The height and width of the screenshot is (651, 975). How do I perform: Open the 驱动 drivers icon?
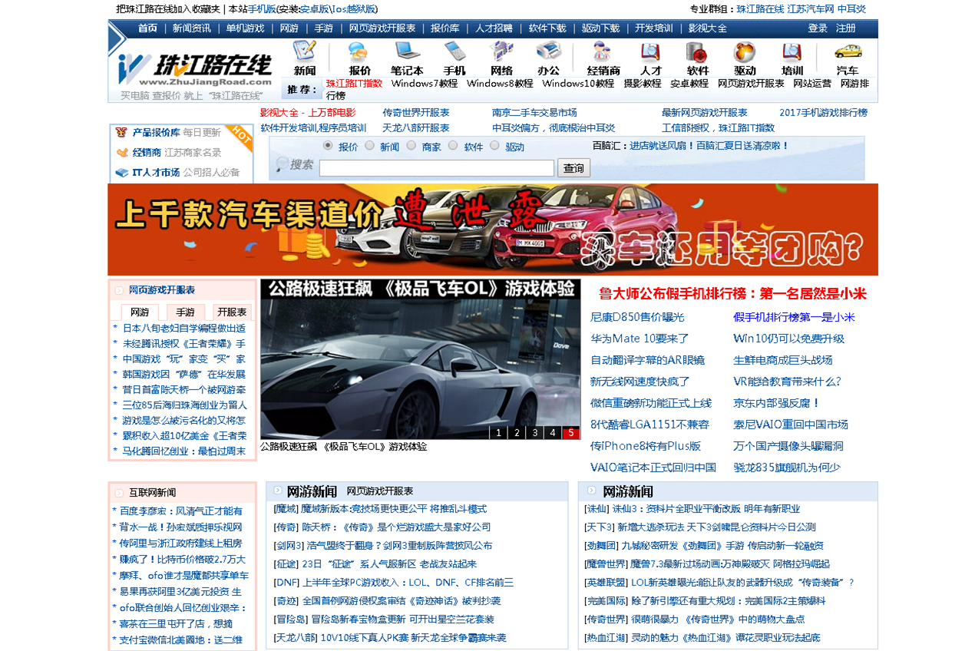pyautogui.click(x=745, y=52)
